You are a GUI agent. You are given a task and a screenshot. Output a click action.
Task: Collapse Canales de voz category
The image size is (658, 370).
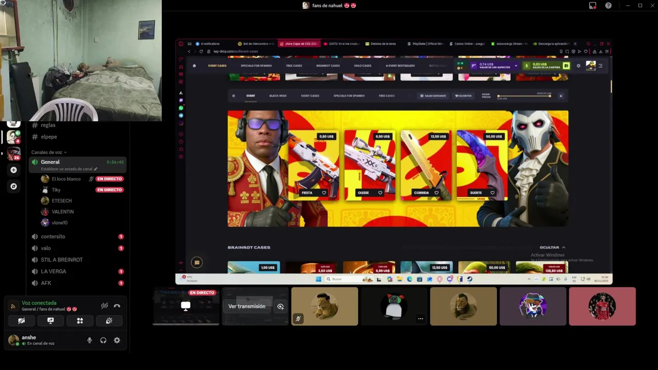click(x=49, y=152)
